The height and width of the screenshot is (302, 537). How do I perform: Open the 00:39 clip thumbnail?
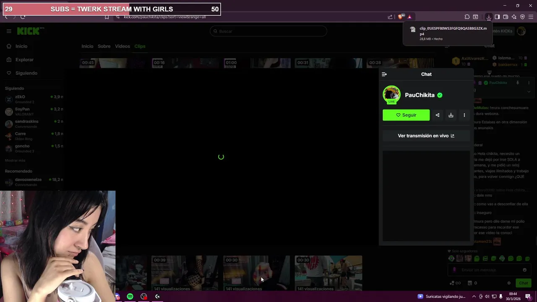click(x=185, y=273)
